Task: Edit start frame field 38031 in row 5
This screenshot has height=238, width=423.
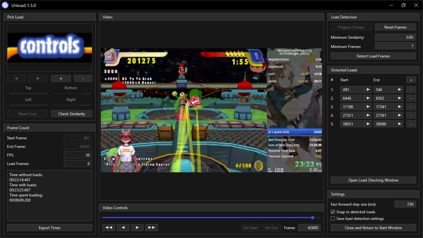Action: [x=352, y=124]
